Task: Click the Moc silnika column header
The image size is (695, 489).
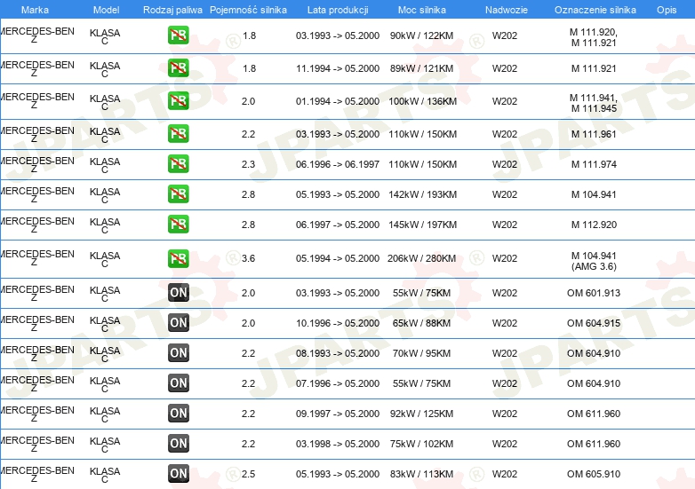Action: click(x=421, y=10)
